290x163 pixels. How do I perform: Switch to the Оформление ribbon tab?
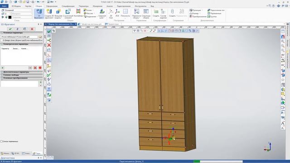(x=52, y=6)
